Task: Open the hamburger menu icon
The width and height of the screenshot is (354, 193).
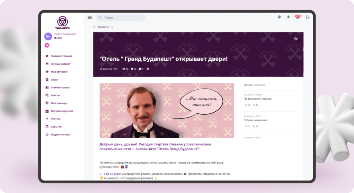Action: pyautogui.click(x=90, y=17)
